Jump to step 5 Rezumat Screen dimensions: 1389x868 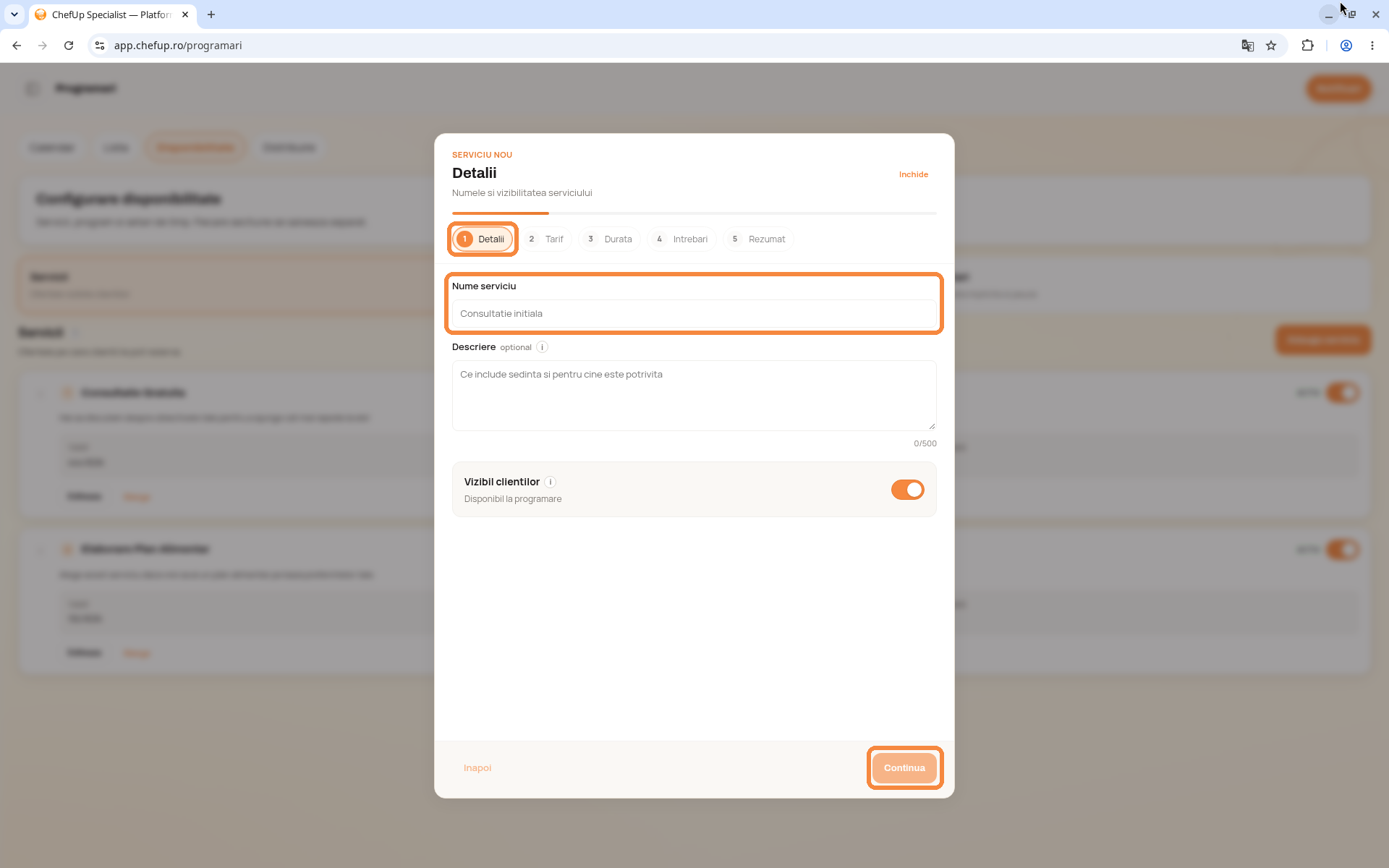click(758, 239)
